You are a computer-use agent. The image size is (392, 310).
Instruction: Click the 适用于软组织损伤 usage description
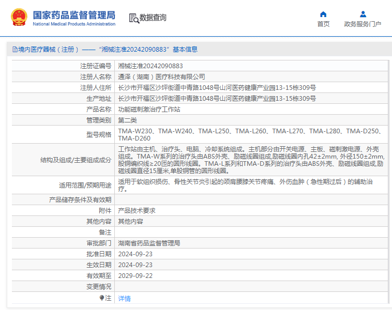coord(246,185)
